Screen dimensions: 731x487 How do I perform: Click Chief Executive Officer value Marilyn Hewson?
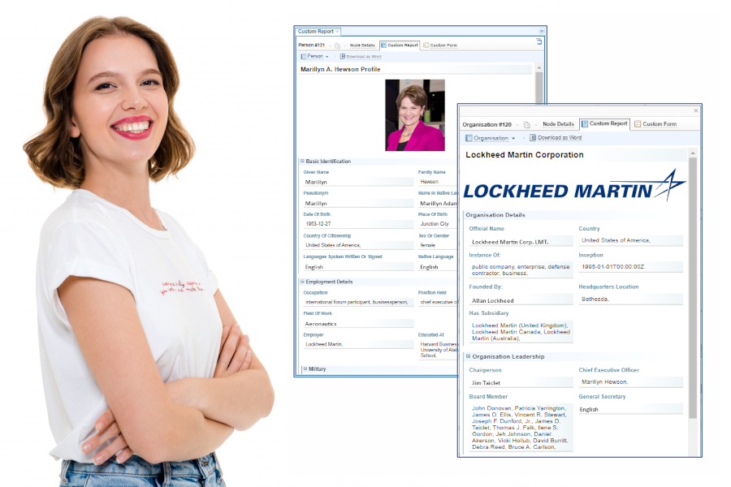pos(631,382)
